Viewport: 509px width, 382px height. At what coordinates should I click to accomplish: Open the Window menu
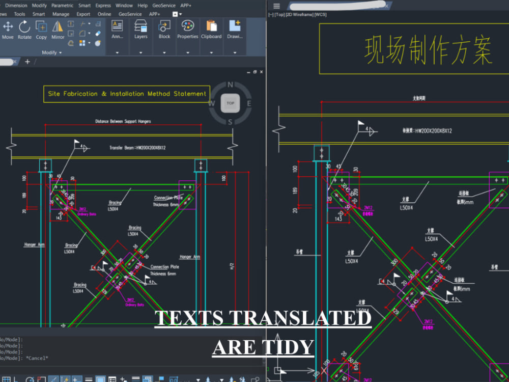tap(124, 6)
